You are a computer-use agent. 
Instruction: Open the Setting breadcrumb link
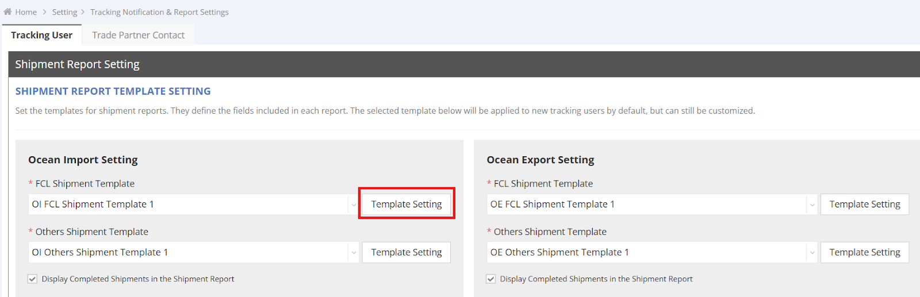tap(64, 12)
